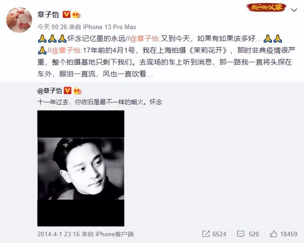Open comments icon showing 520
The height and width of the screenshot is (243, 304).
click(x=240, y=234)
